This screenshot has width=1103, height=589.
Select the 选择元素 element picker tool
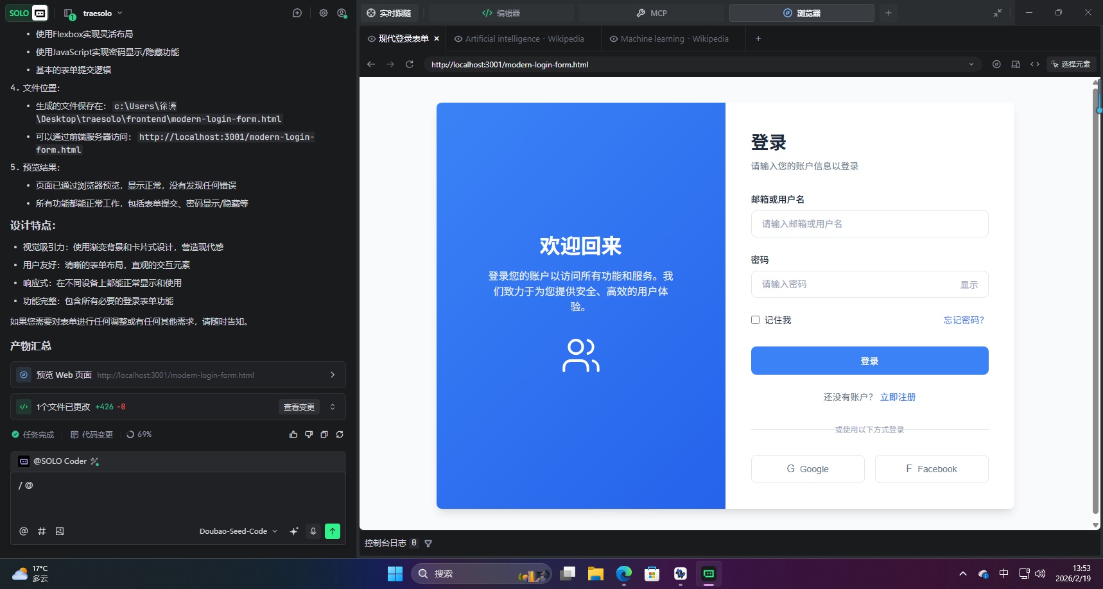click(x=1070, y=64)
